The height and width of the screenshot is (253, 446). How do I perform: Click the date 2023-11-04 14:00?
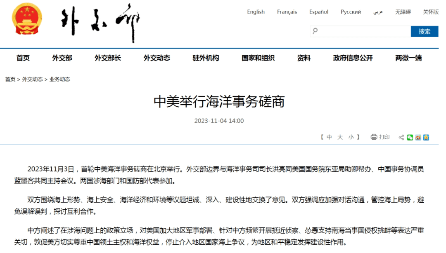(x=219, y=121)
